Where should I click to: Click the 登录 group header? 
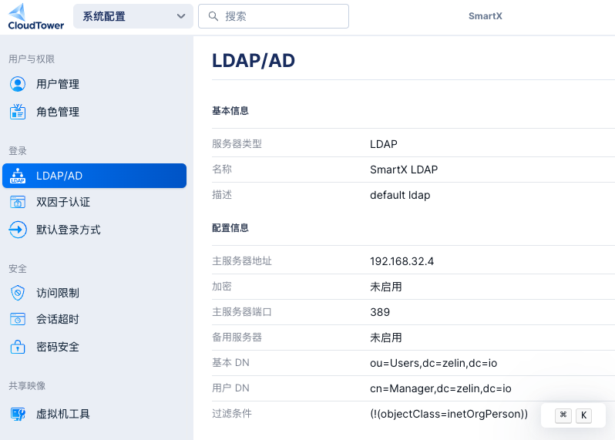18,151
